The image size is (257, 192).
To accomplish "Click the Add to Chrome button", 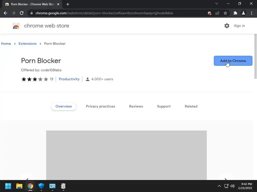I will tap(233, 61).
